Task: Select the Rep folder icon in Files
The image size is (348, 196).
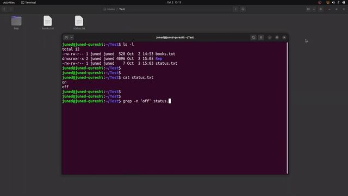Action: coord(16,21)
